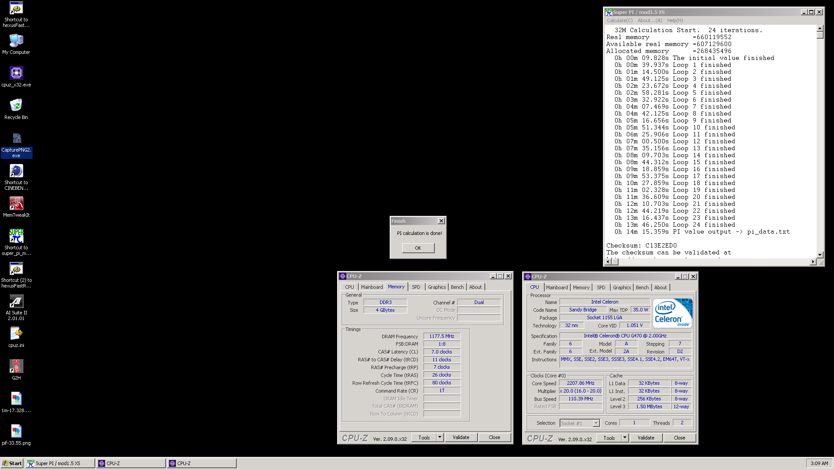Screen dimensions: 834x469
Task: Select the Recycle Bin icon
Action: [x=16, y=109]
